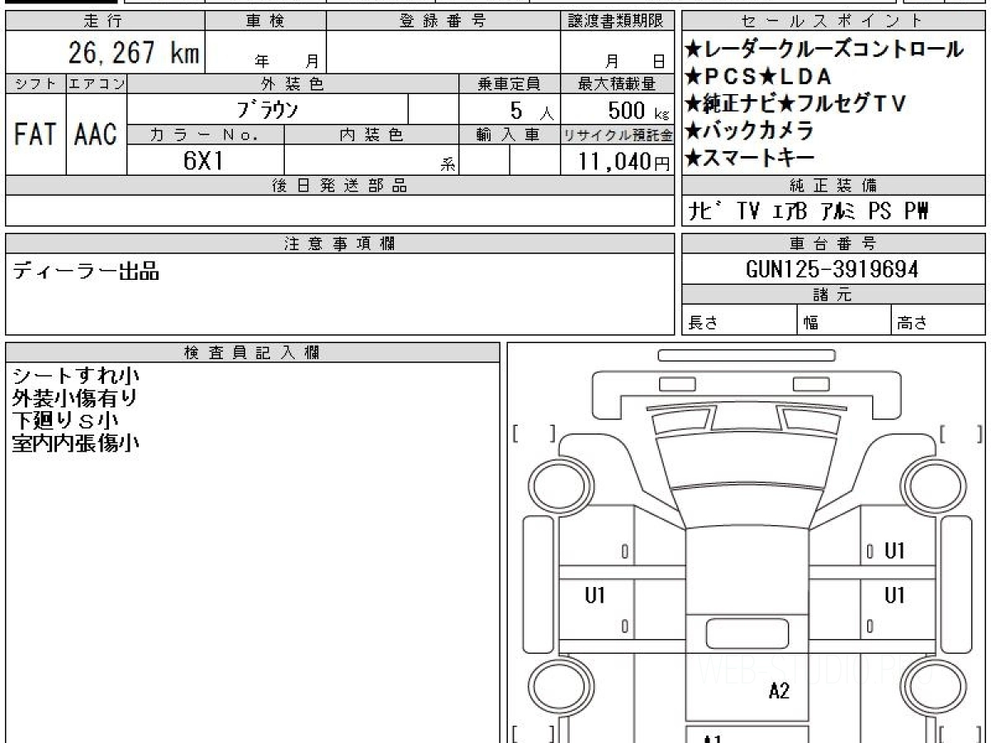Select the U1 mark on diagram's left-side door
The image size is (991, 743).
pos(595,594)
